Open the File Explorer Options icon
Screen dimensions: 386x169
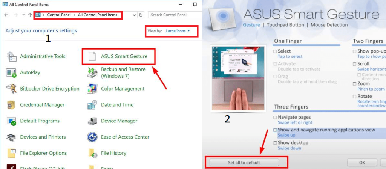(x=11, y=153)
